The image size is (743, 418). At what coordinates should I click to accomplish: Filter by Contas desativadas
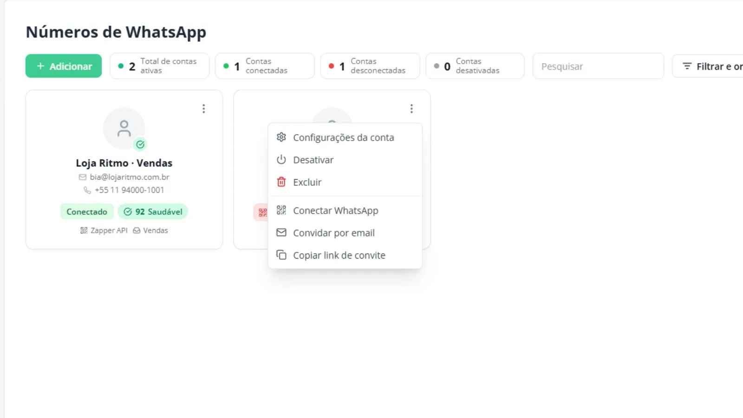point(475,66)
